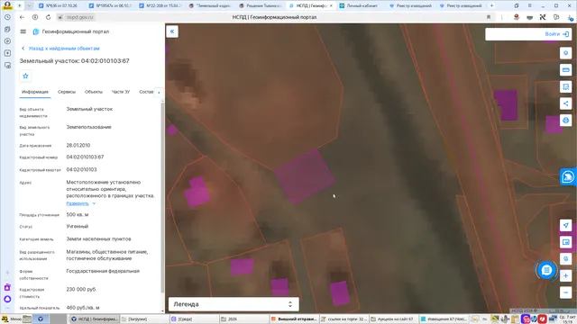Collapse the info panel with double-chevron button
577x324 pixels.
tap(172, 31)
